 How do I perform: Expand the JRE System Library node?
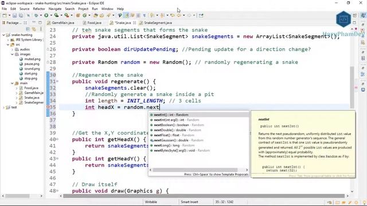8,39
